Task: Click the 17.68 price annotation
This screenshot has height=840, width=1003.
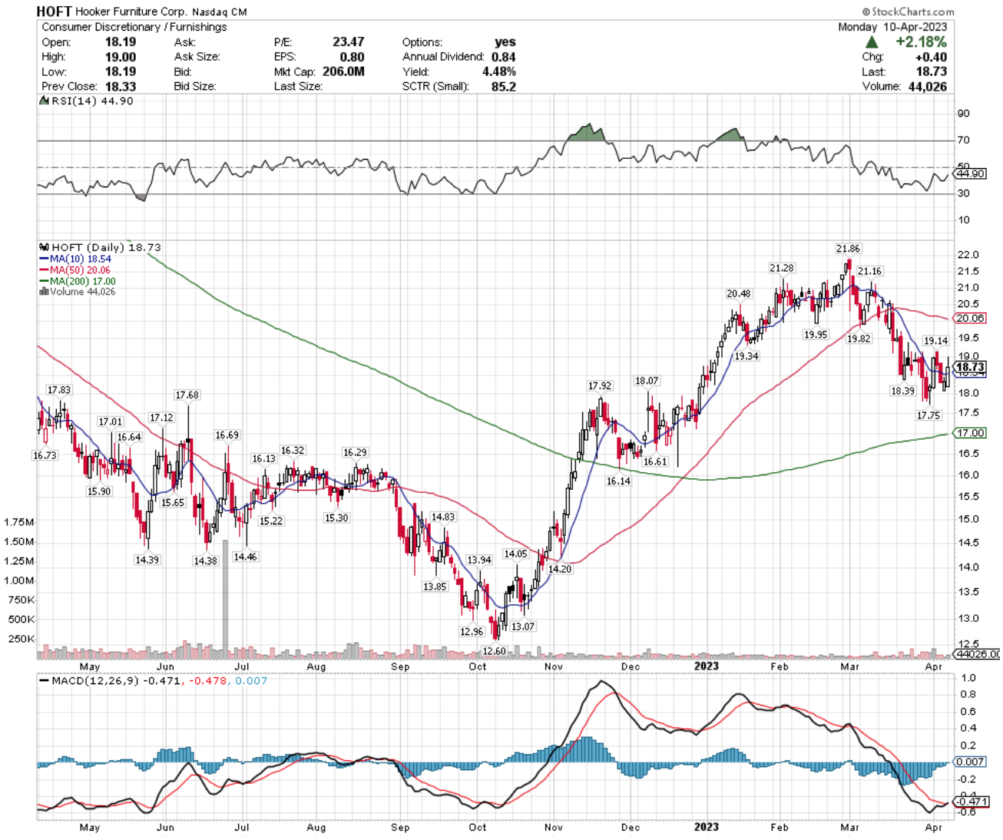Action: pyautogui.click(x=187, y=395)
